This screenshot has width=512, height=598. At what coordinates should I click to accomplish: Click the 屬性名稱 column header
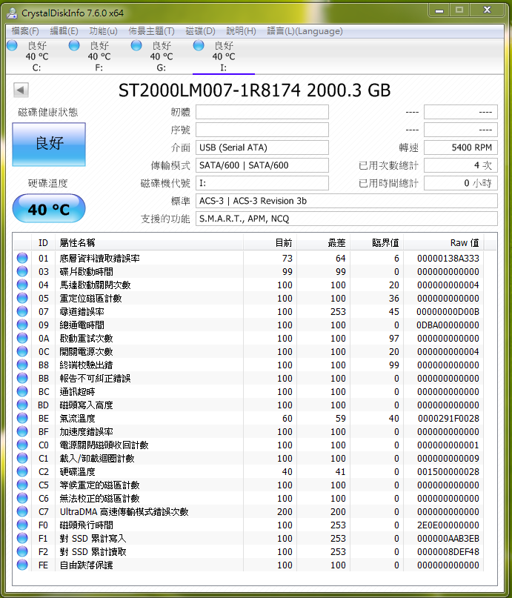[149, 242]
